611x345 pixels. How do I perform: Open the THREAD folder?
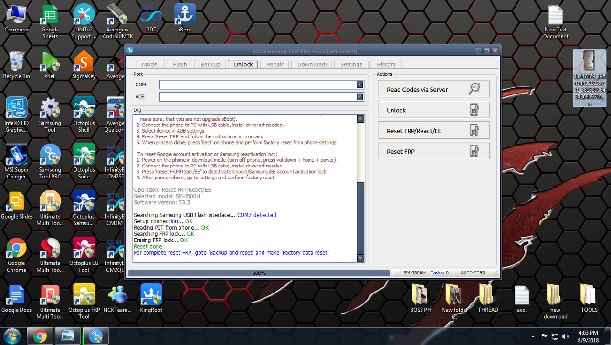pos(488,299)
